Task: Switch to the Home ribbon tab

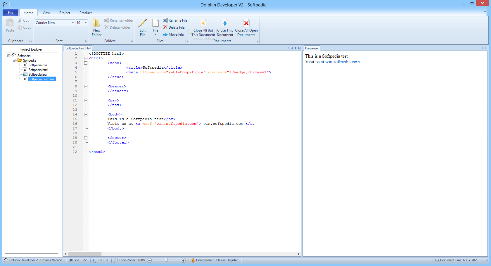Action: pyautogui.click(x=28, y=13)
